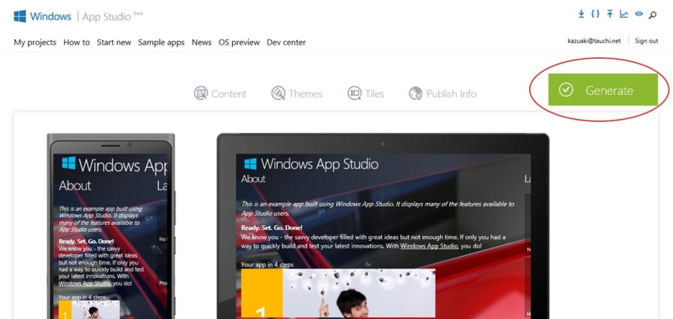
Task: Click Windows App Studio link in tablet preview
Action: click(x=429, y=246)
